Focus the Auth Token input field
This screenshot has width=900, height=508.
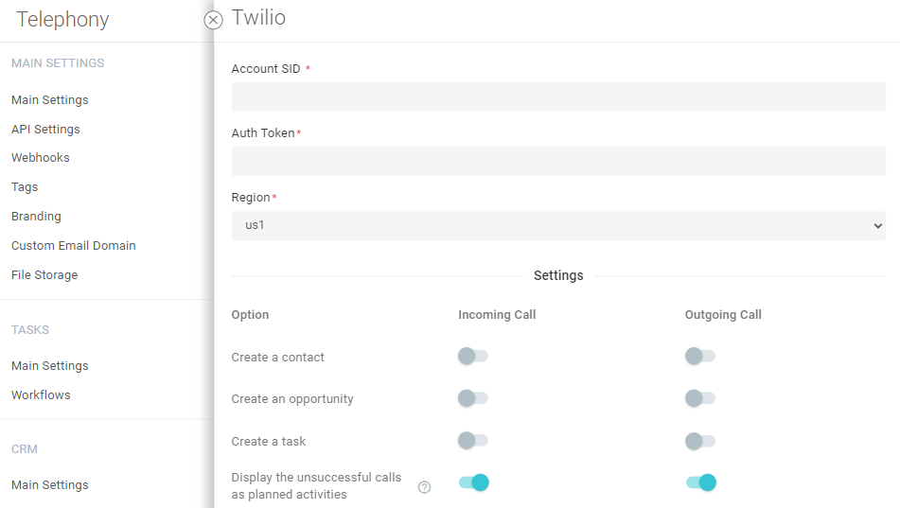(x=558, y=161)
